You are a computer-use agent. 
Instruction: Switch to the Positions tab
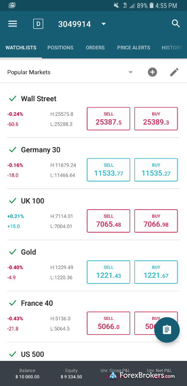pyautogui.click(x=60, y=47)
